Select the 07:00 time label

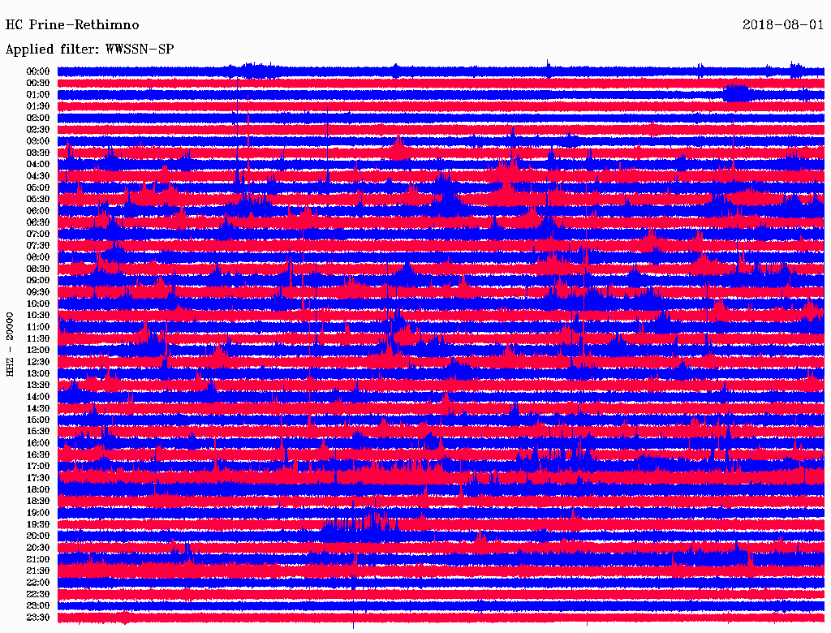pyautogui.click(x=37, y=234)
